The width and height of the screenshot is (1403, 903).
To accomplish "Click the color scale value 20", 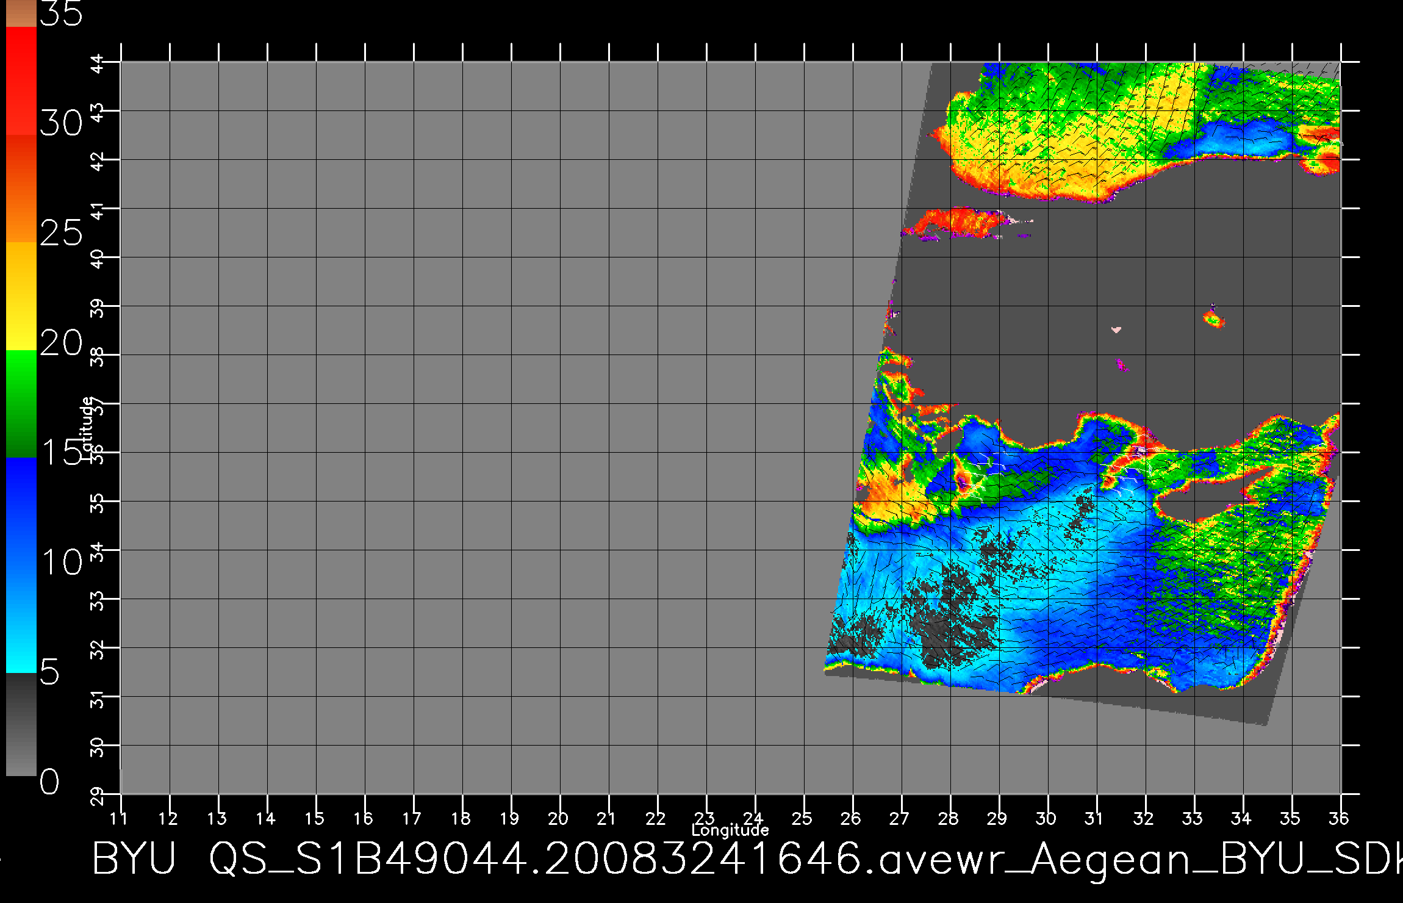I will pos(61,343).
